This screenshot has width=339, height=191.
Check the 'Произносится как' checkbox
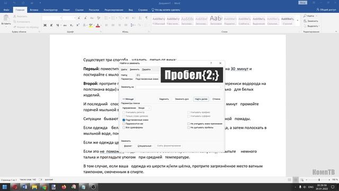[123, 124]
